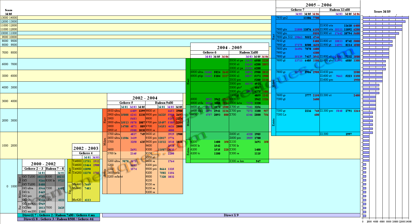Select the "7900 gto" card entry
414x224 pixels.
tap(281, 33)
